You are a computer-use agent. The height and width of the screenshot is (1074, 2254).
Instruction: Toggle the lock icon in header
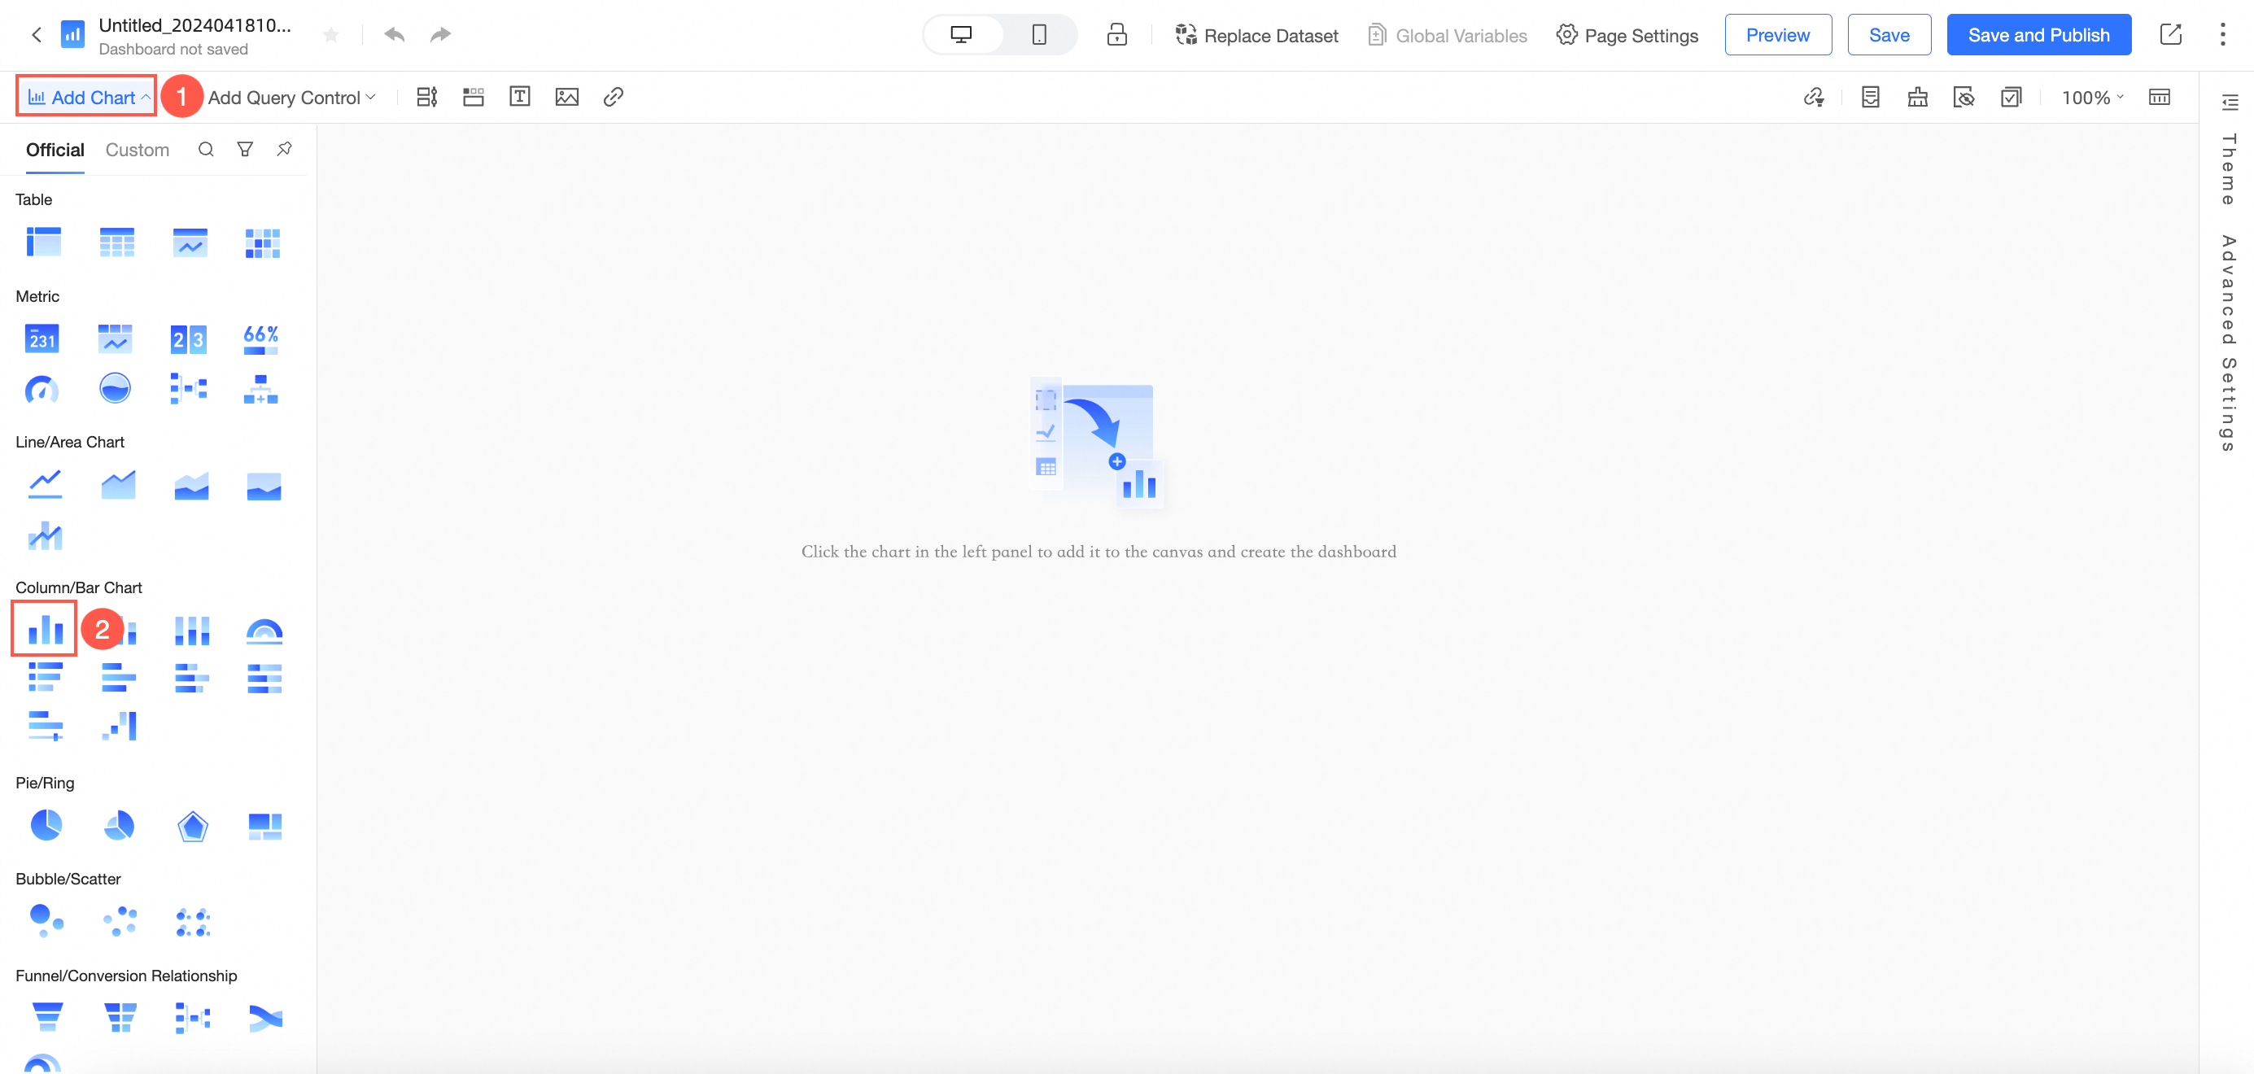[x=1116, y=35]
